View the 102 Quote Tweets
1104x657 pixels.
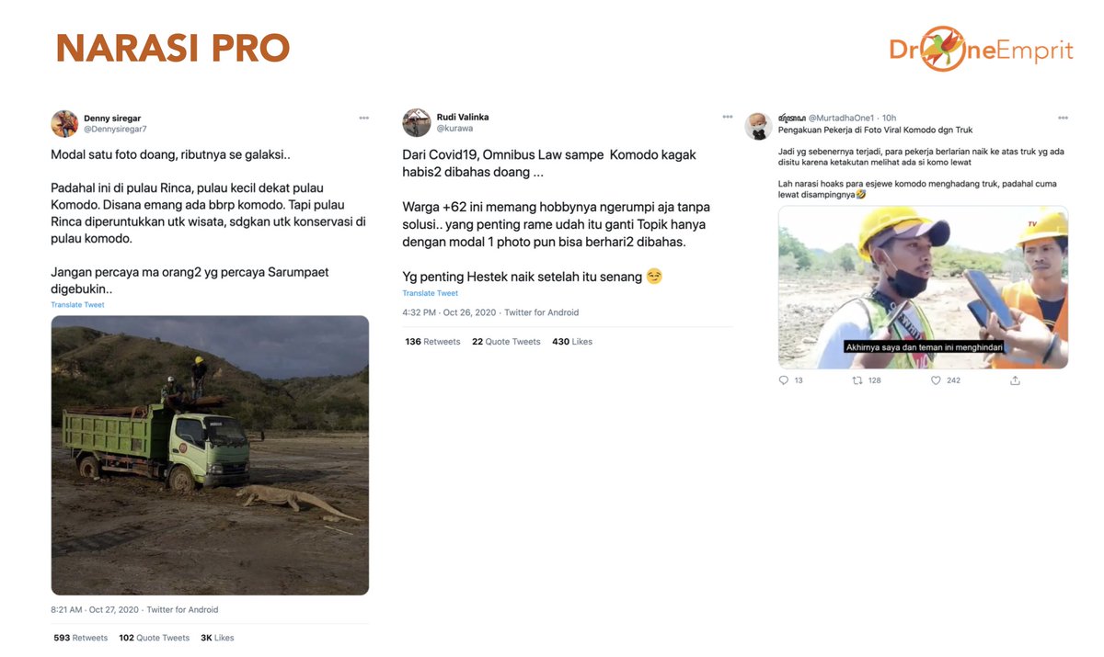point(154,638)
